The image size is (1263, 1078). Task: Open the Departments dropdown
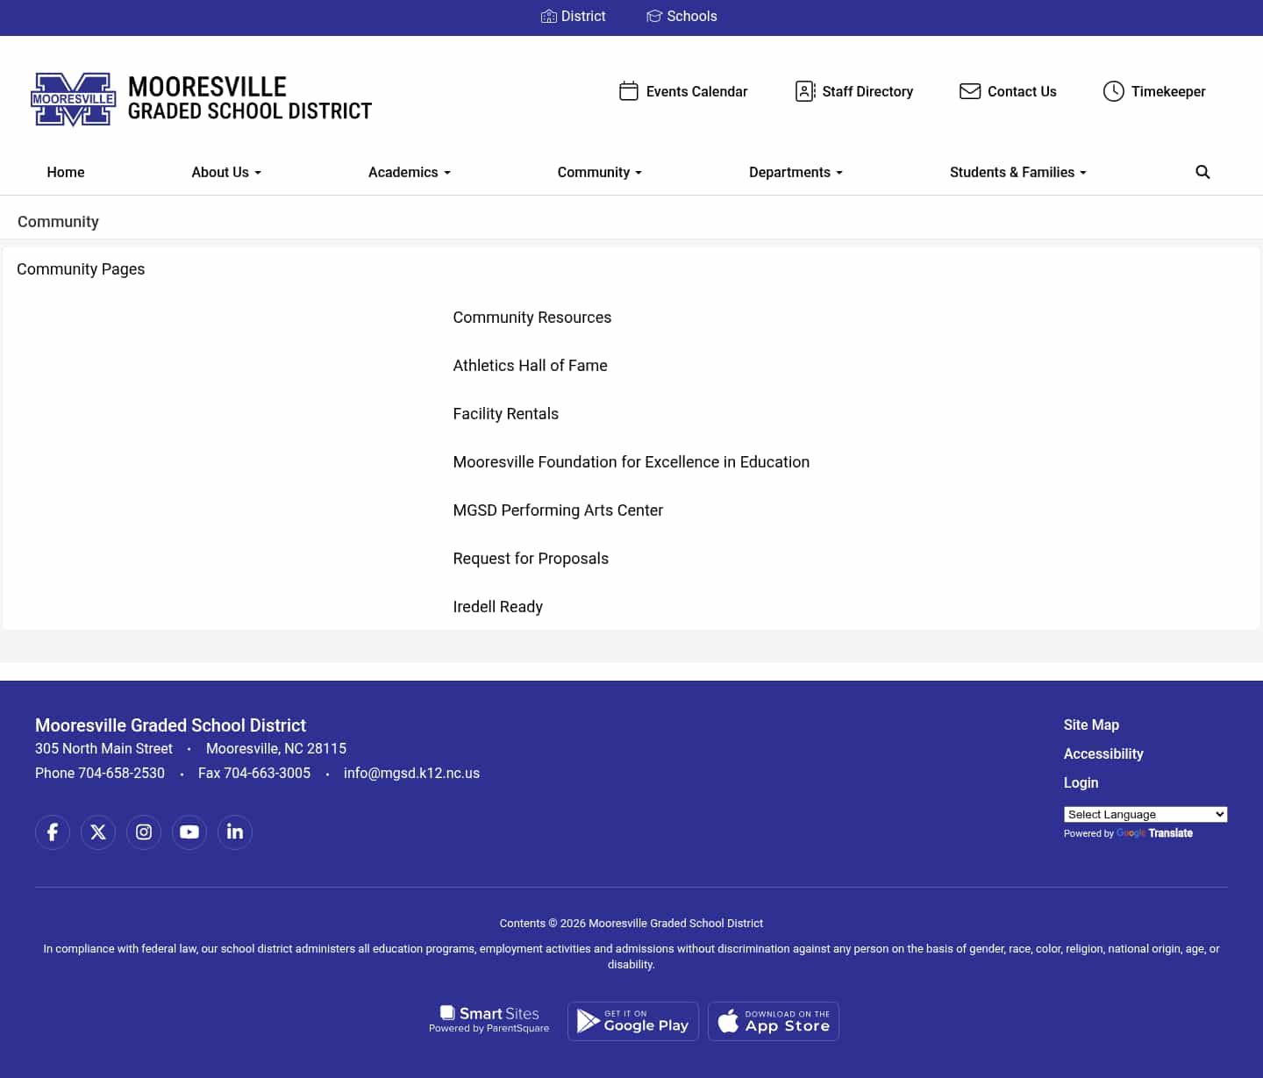795,172
